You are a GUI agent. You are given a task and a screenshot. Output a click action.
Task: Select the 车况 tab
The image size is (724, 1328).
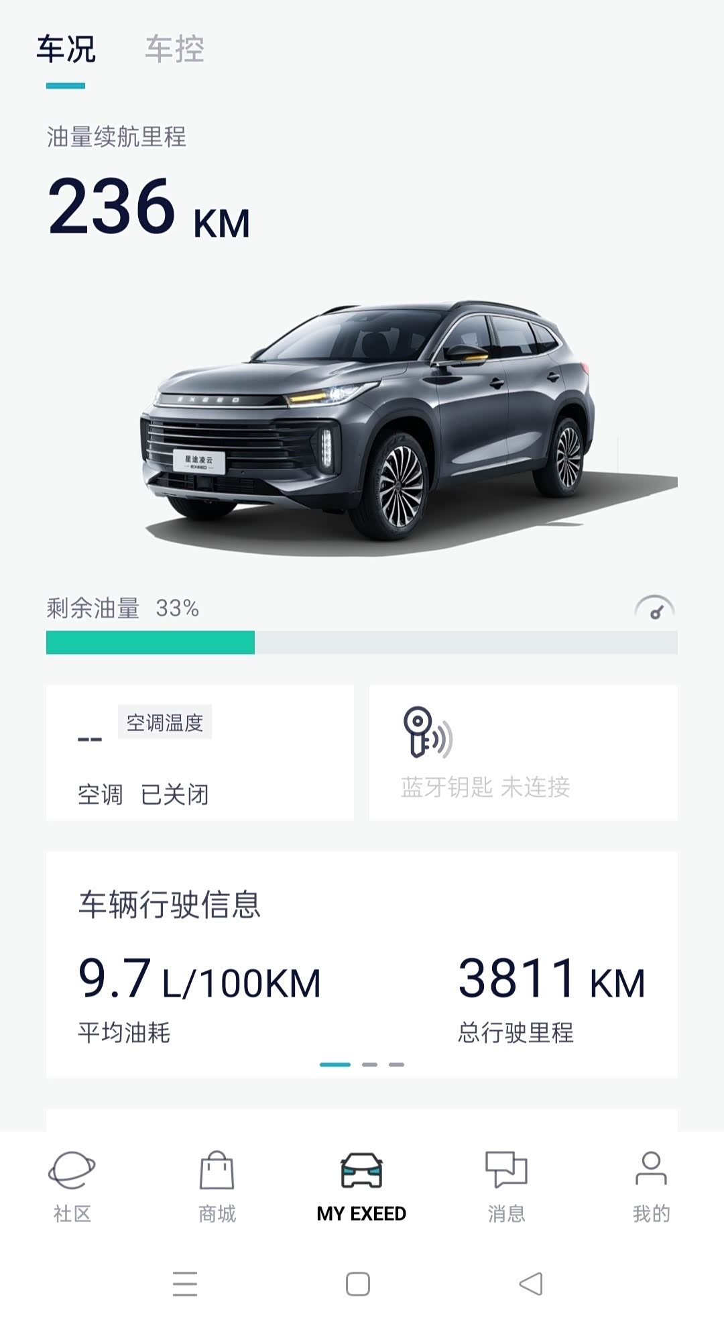[66, 50]
